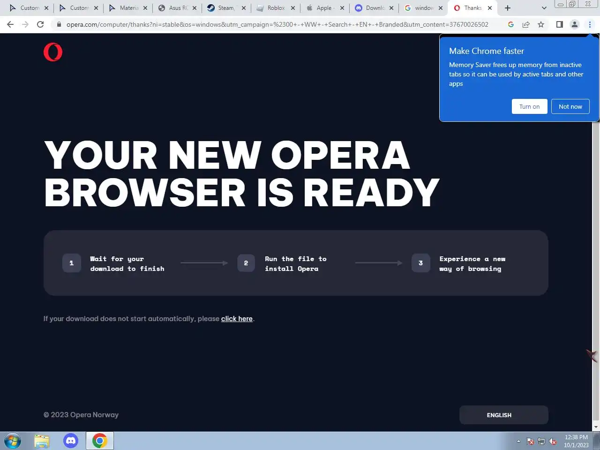Viewport: 600px width, 450px height.
Task: Close the Apple tab
Action: tap(342, 8)
